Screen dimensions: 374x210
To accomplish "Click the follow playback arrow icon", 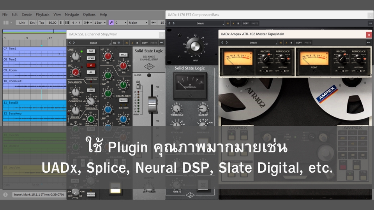I will coord(153,23).
